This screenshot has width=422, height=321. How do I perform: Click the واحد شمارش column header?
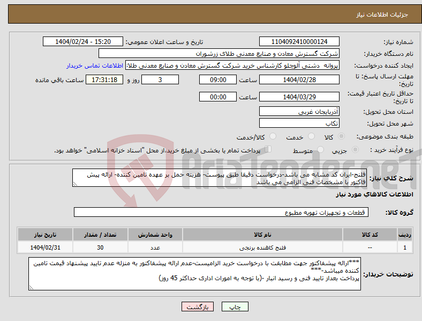tap(155, 235)
